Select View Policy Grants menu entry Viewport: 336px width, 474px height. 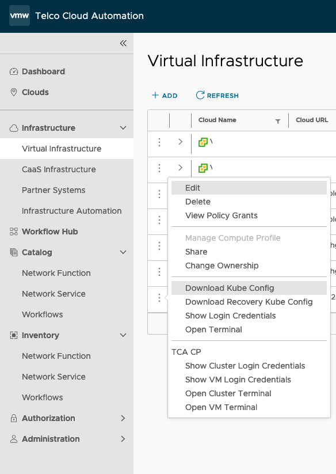point(249,215)
